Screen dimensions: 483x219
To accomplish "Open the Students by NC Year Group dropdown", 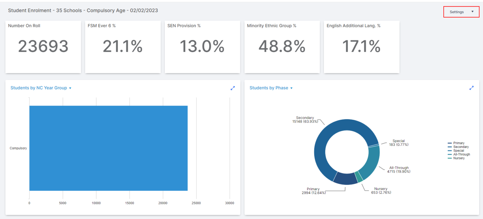I will point(69,88).
